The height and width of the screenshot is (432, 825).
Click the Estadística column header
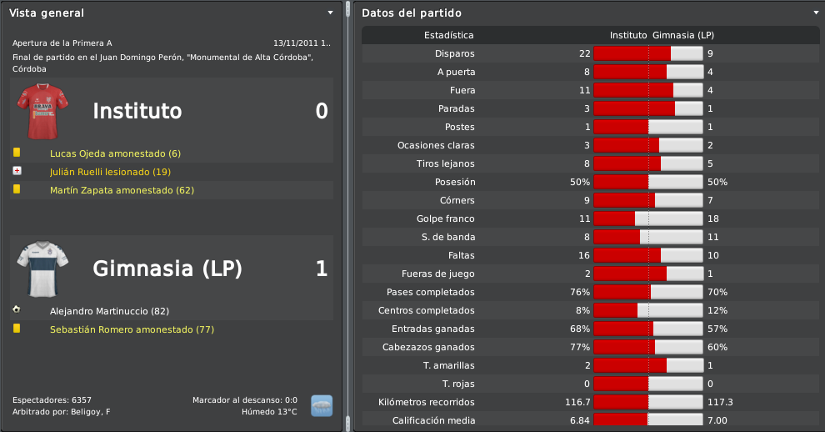tap(449, 35)
